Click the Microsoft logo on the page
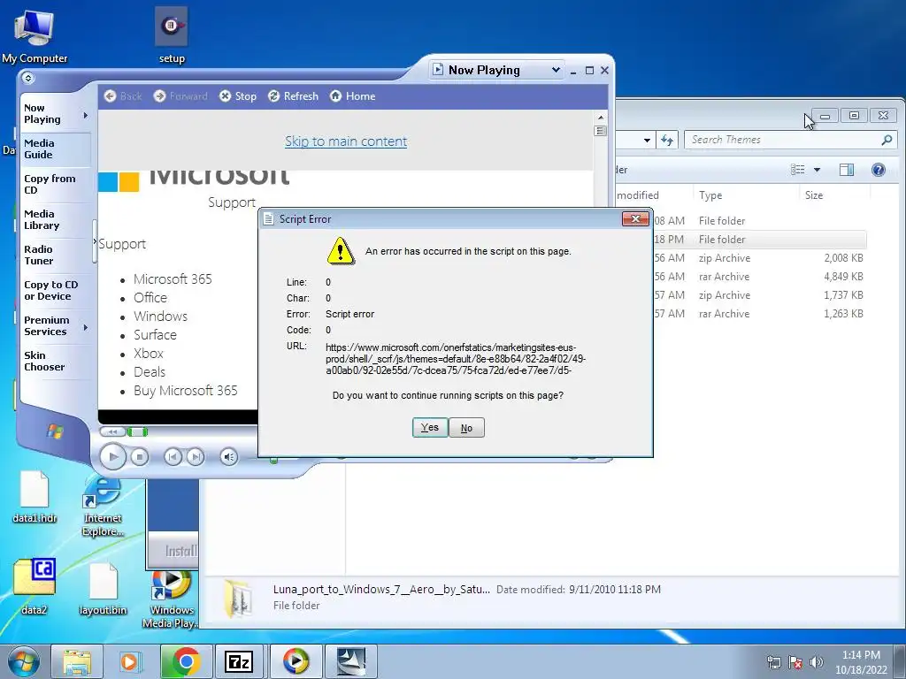The image size is (906, 679). (x=194, y=180)
